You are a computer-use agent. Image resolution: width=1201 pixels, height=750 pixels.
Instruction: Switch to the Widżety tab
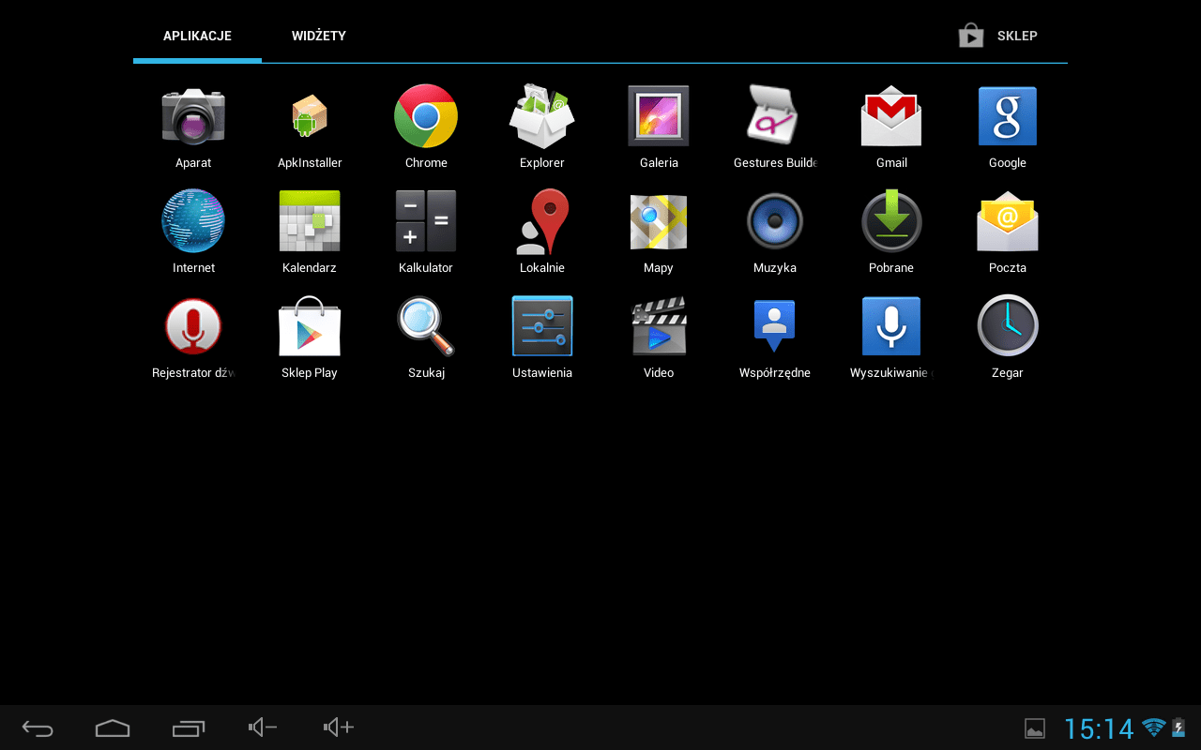319,36
